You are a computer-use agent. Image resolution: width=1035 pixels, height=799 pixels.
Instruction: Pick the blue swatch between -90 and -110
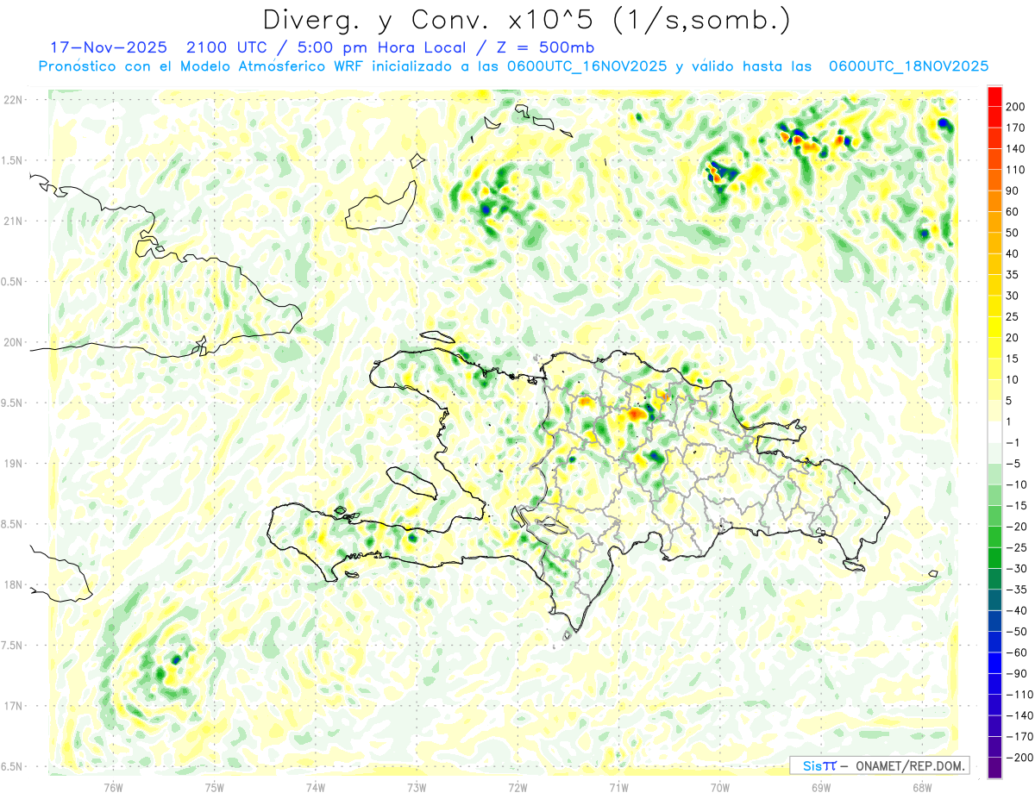(995, 684)
